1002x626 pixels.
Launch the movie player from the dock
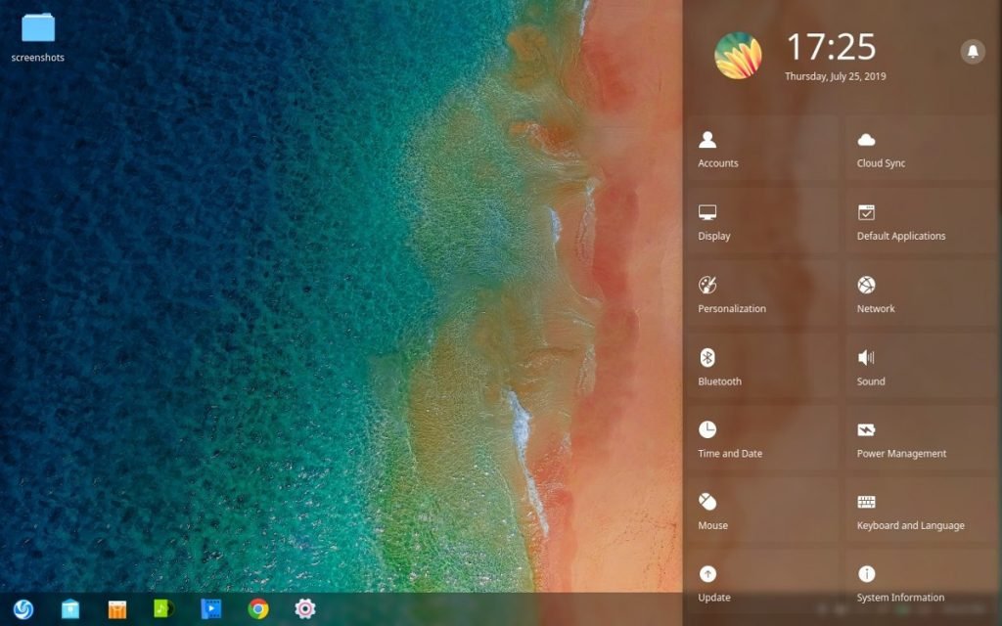click(x=211, y=608)
